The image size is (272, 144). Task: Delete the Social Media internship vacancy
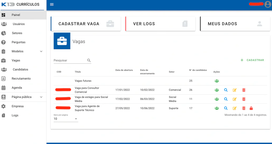[x=244, y=99]
